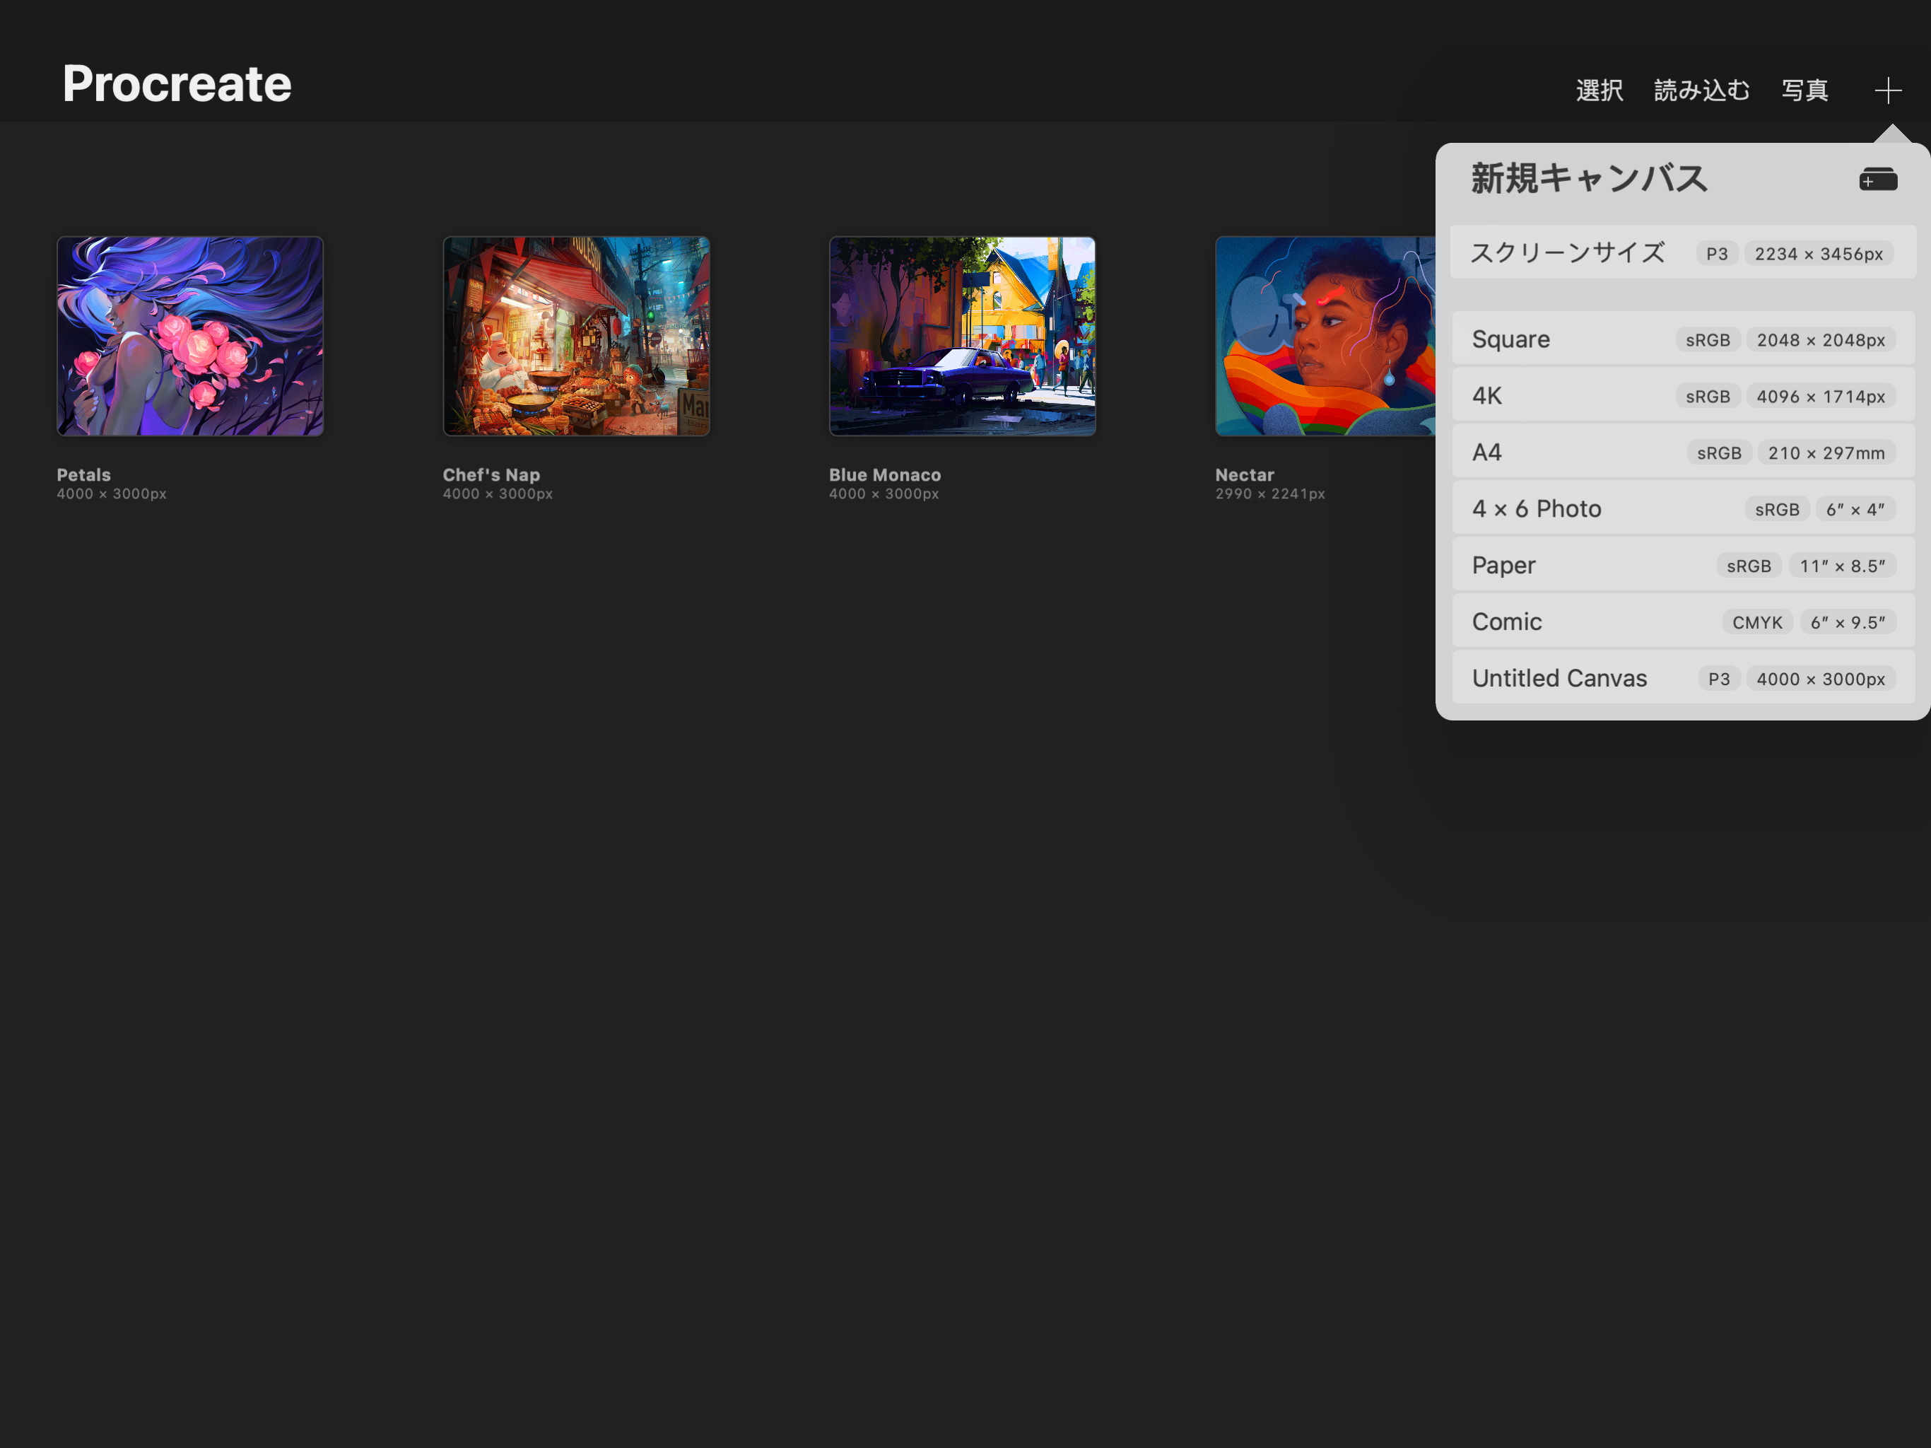Choose the スクリーンサイズ canvas preset
This screenshot has width=1931, height=1448.
(x=1681, y=253)
